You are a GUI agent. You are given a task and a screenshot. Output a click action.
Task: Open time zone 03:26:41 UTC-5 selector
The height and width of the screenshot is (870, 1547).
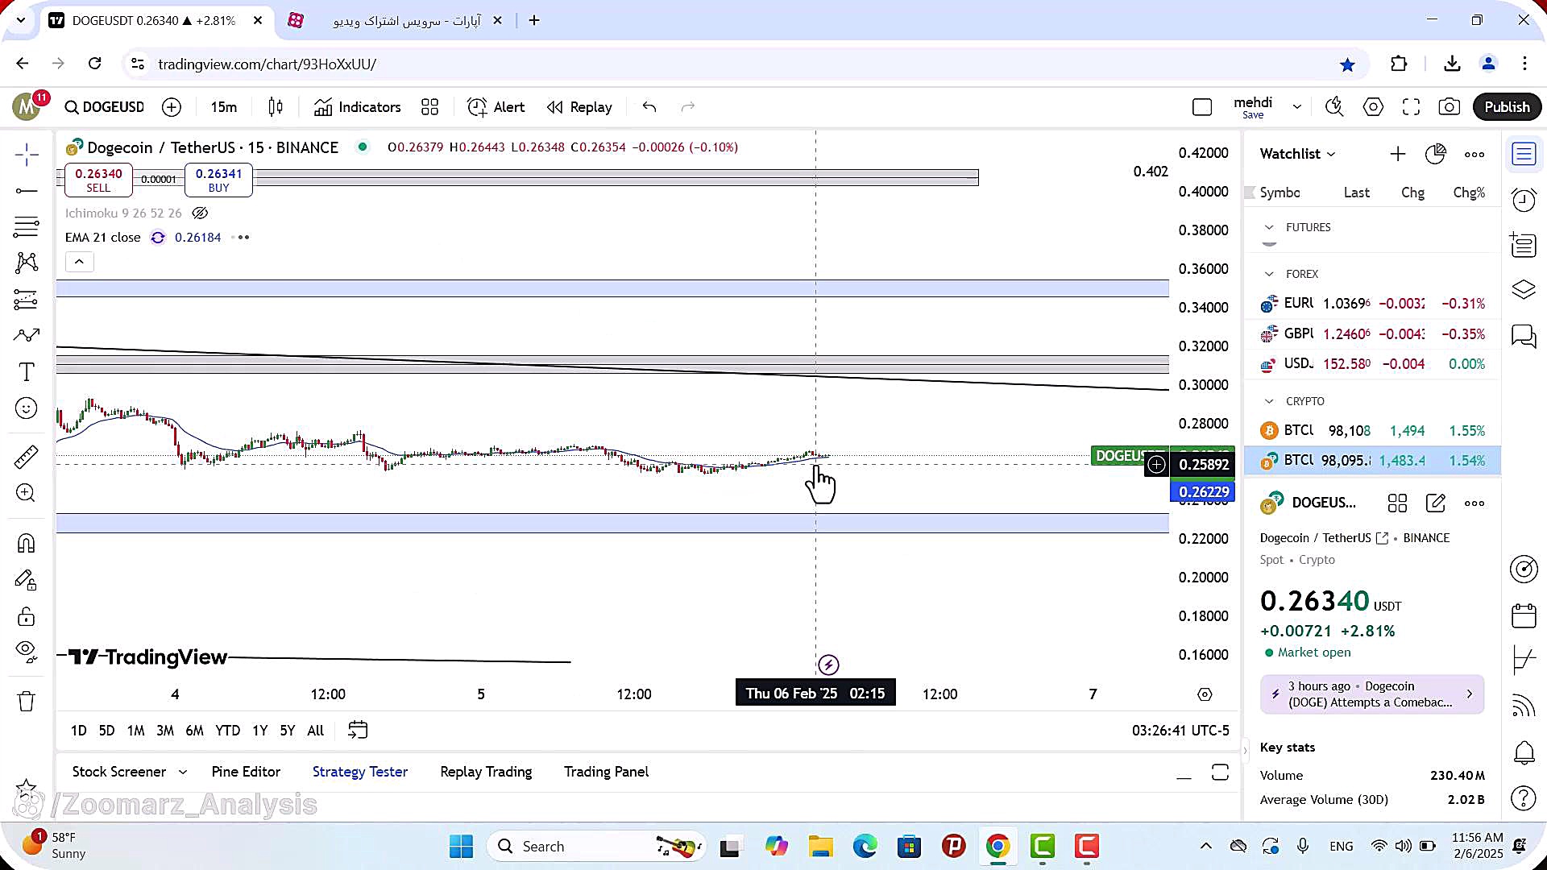tap(1180, 731)
